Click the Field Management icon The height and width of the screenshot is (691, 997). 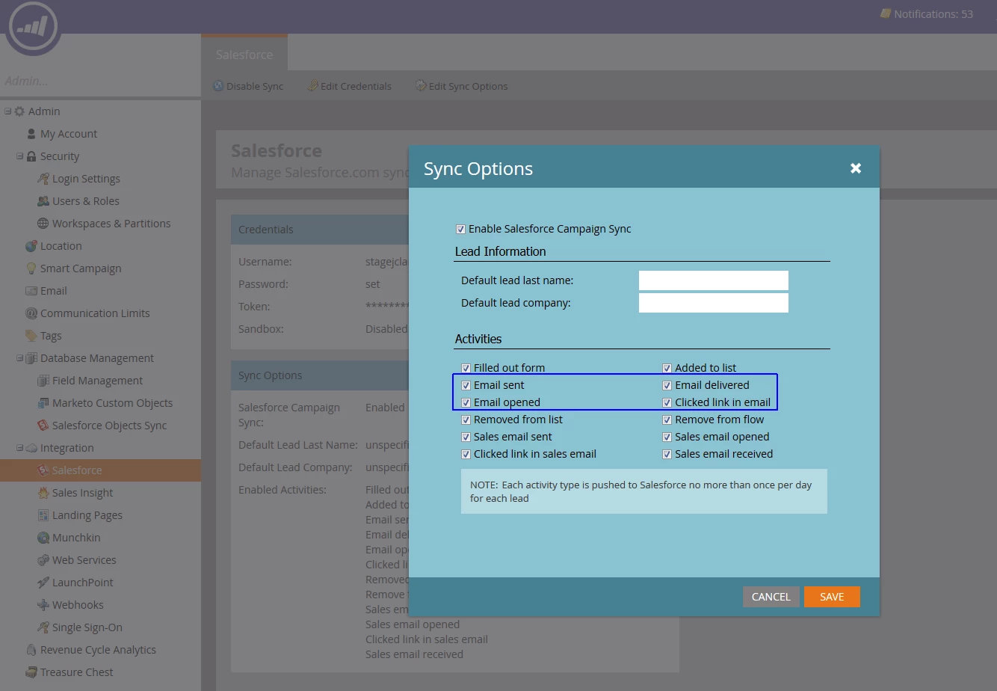coord(43,381)
